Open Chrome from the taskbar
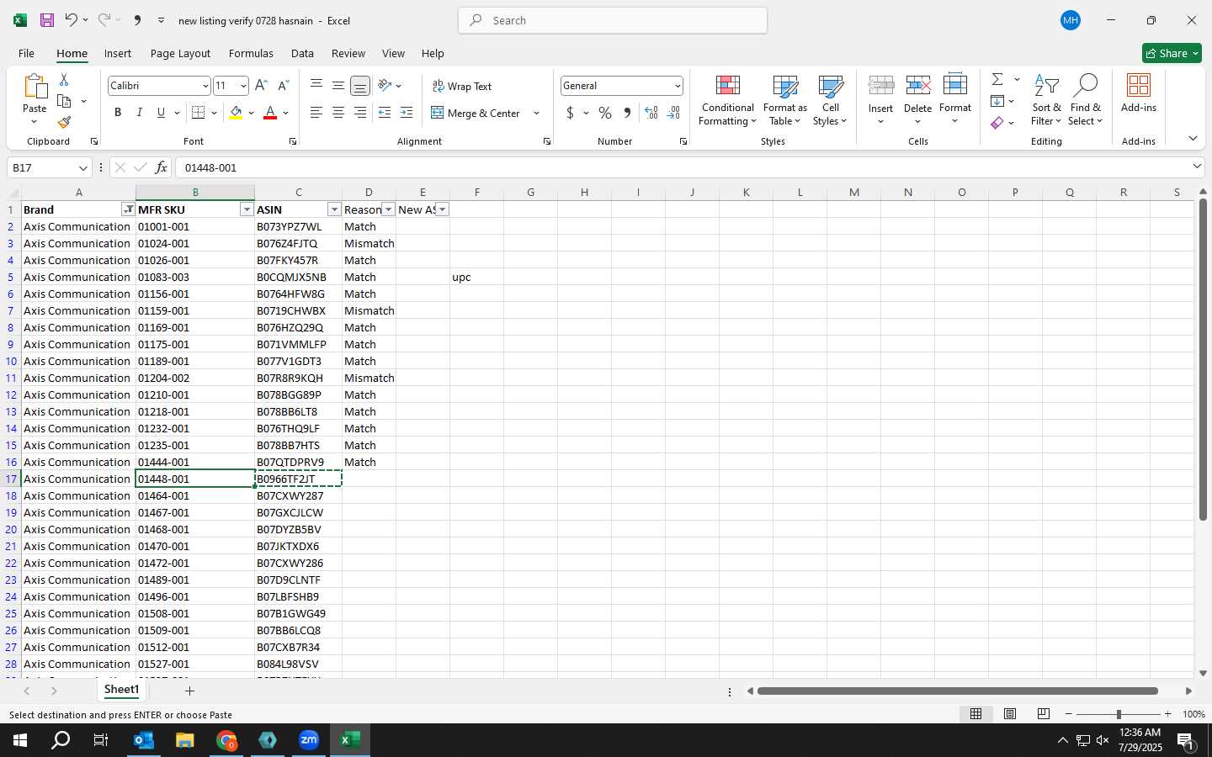Screen dimensions: 1212x757 (226, 740)
